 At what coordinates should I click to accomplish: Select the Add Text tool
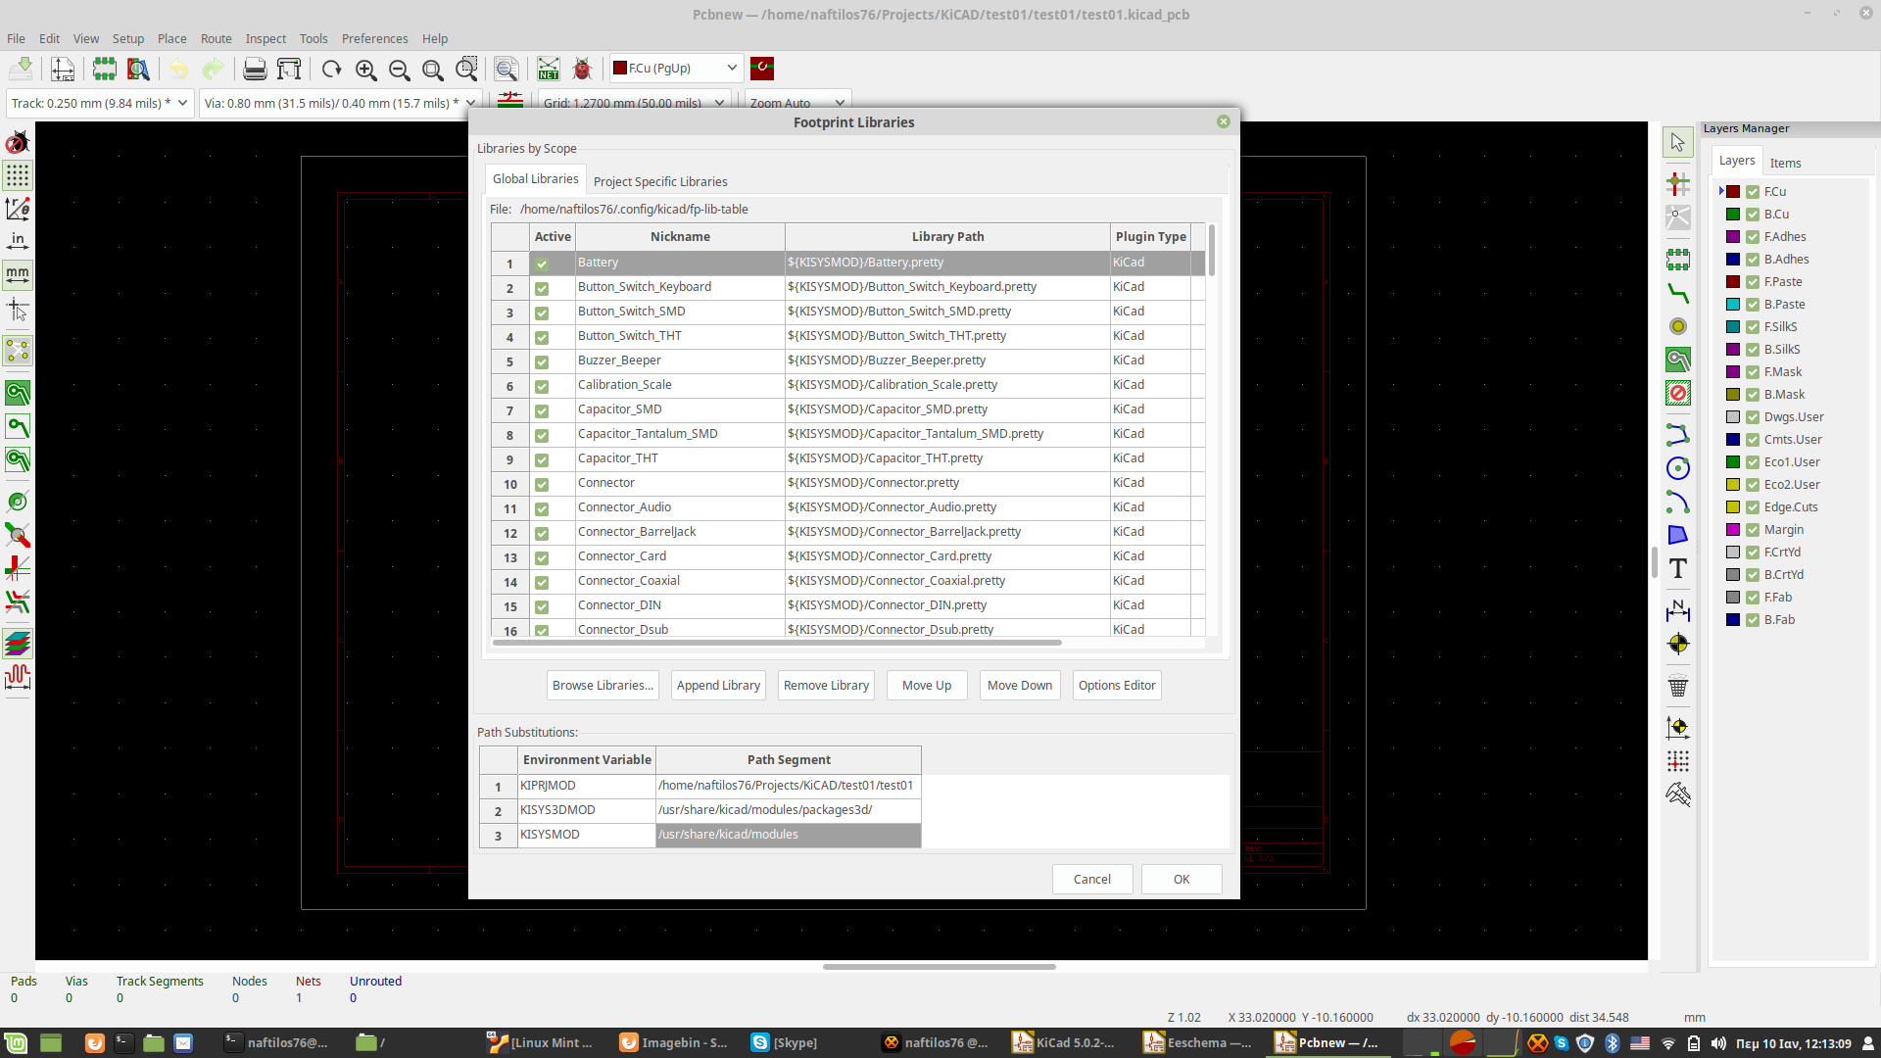tap(1678, 569)
